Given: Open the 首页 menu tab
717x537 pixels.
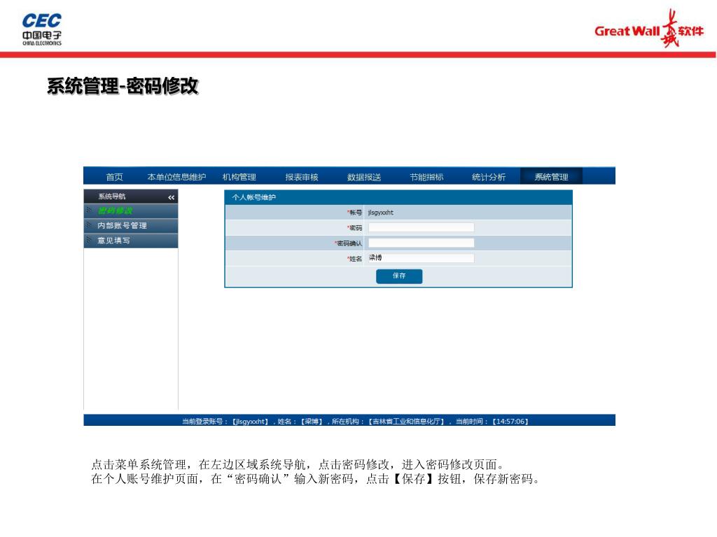Looking at the screenshot, I should [114, 177].
